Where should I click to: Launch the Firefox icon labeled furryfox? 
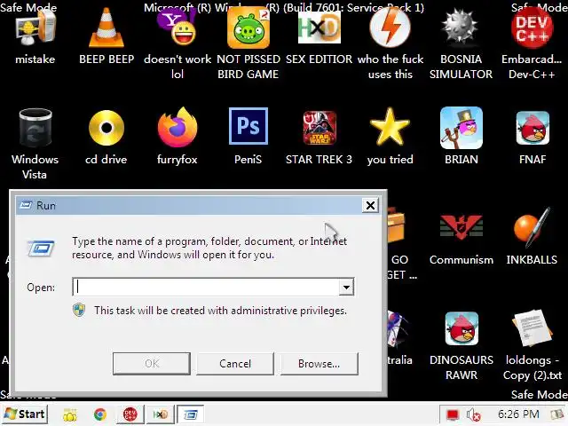pos(177,127)
